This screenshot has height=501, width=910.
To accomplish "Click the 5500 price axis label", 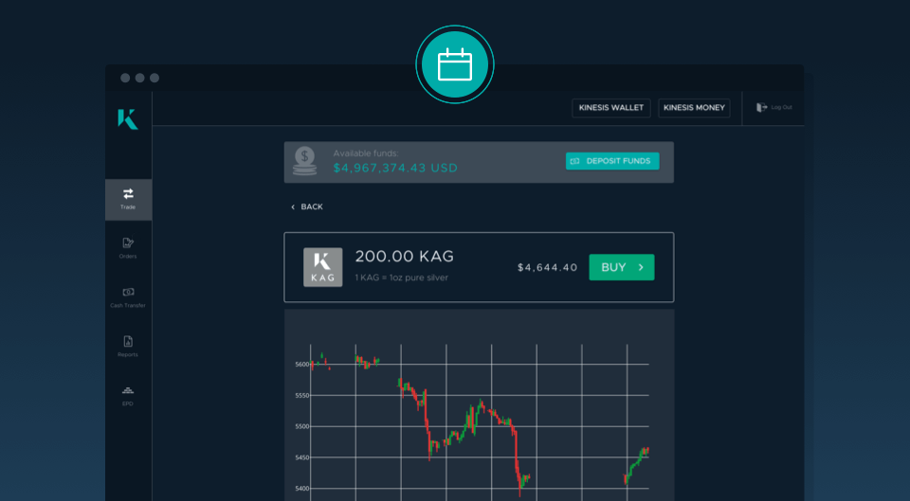I will [301, 426].
